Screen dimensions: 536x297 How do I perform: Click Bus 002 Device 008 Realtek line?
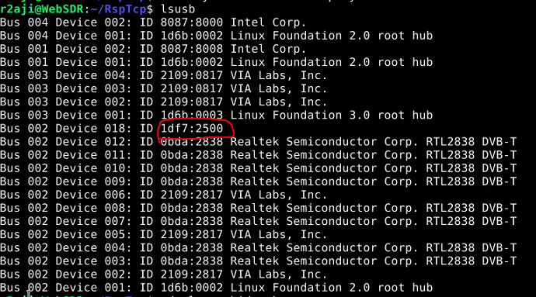click(x=258, y=208)
